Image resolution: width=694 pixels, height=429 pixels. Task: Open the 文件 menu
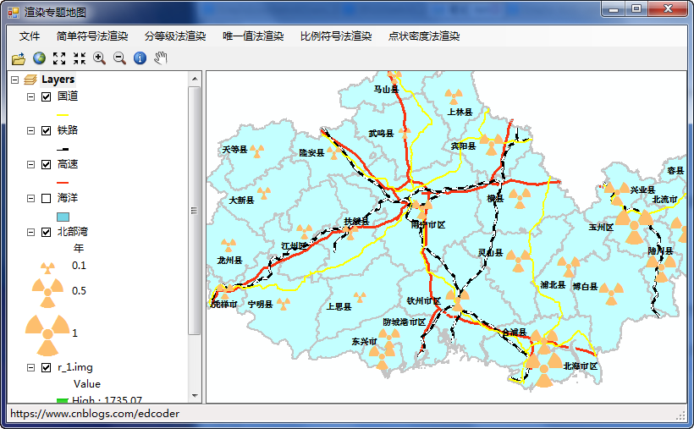30,36
